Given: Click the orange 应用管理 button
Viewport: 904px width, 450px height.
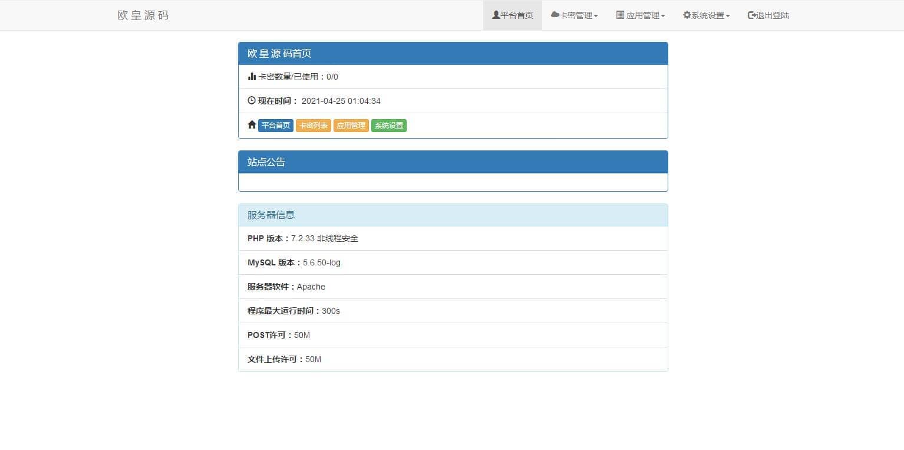Looking at the screenshot, I should click(351, 126).
